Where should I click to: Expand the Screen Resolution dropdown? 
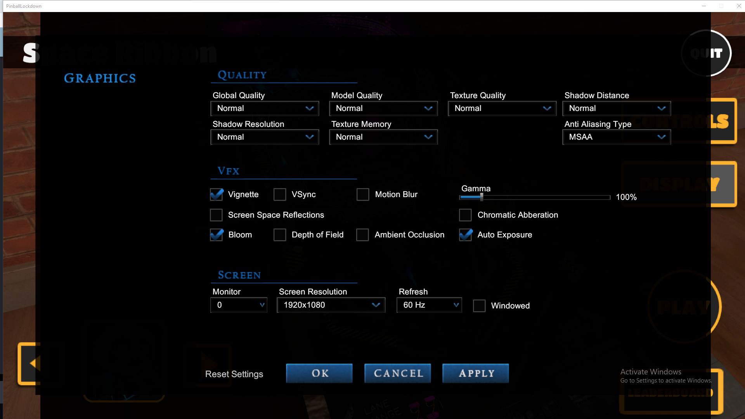[x=331, y=305]
